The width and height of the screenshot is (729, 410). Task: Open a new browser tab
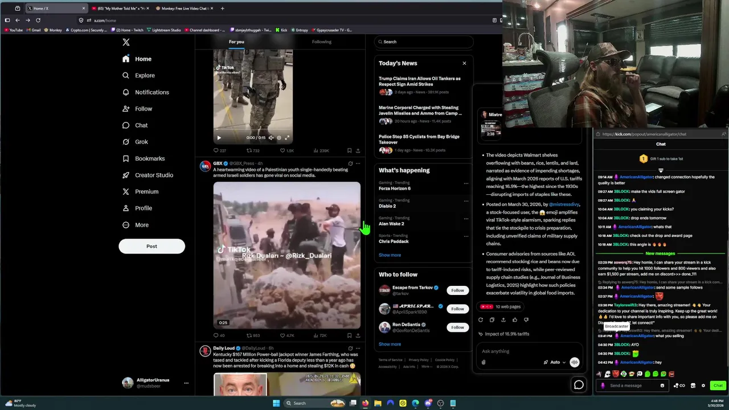coord(222,9)
